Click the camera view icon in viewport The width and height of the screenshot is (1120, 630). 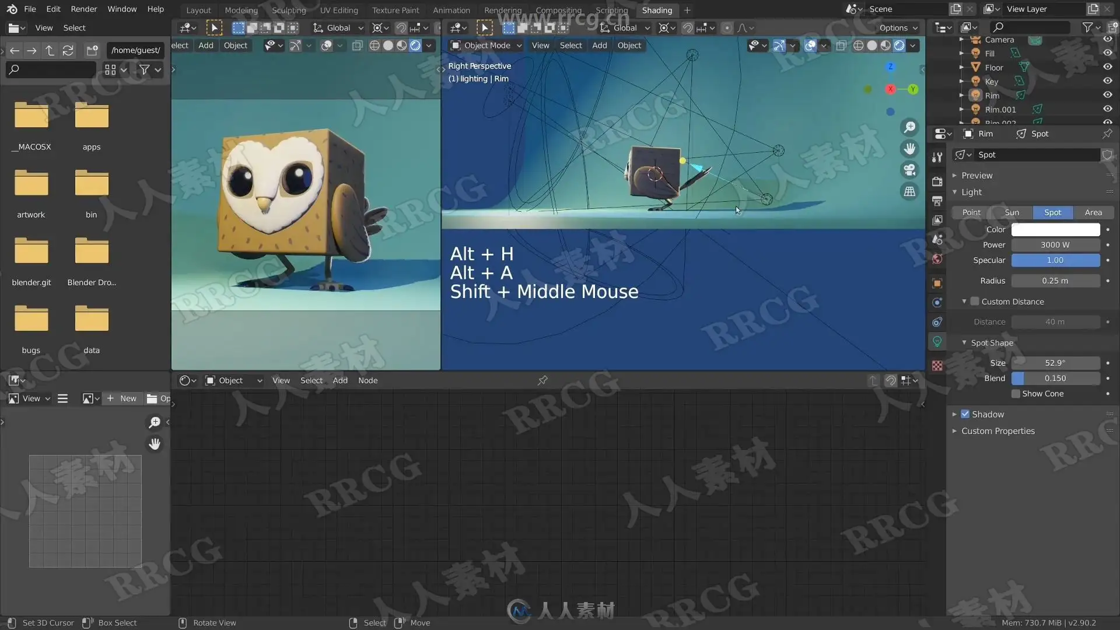tap(909, 170)
